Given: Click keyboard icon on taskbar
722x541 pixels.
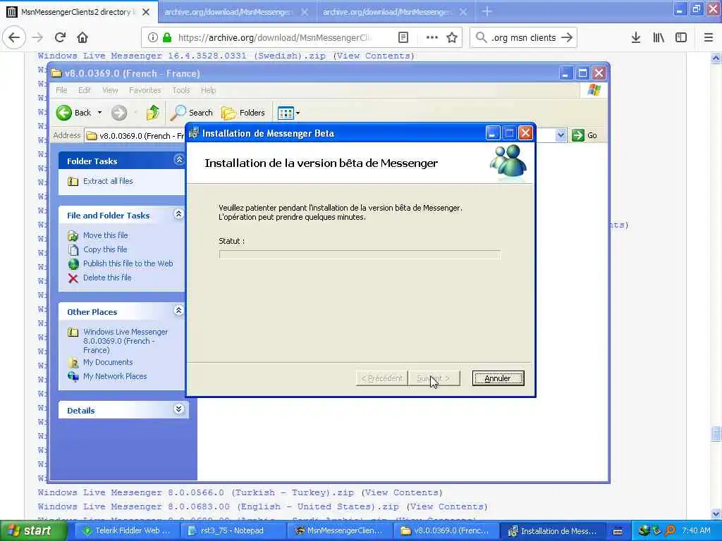Looking at the screenshot, I should tap(618, 531).
